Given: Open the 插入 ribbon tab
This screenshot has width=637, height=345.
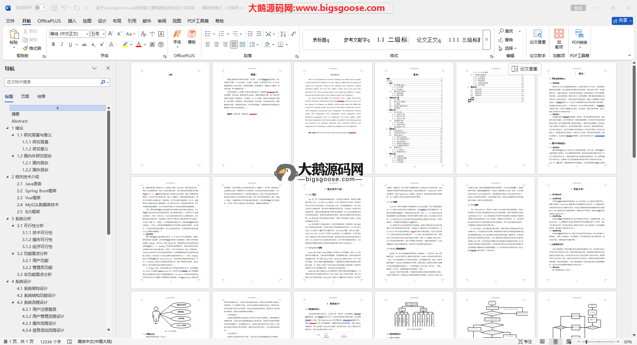Looking at the screenshot, I should click(72, 21).
